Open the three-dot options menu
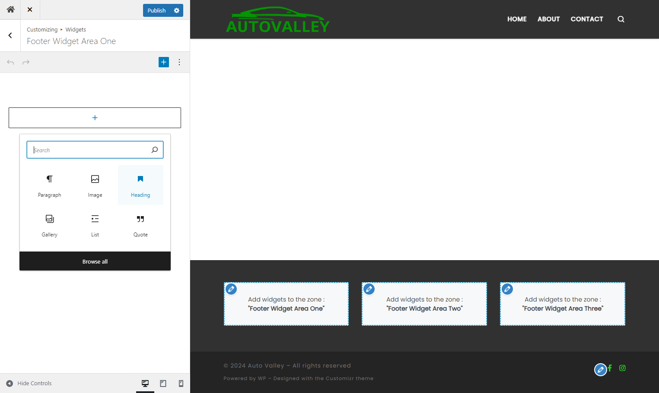Viewport: 659px width, 393px height. (x=179, y=62)
